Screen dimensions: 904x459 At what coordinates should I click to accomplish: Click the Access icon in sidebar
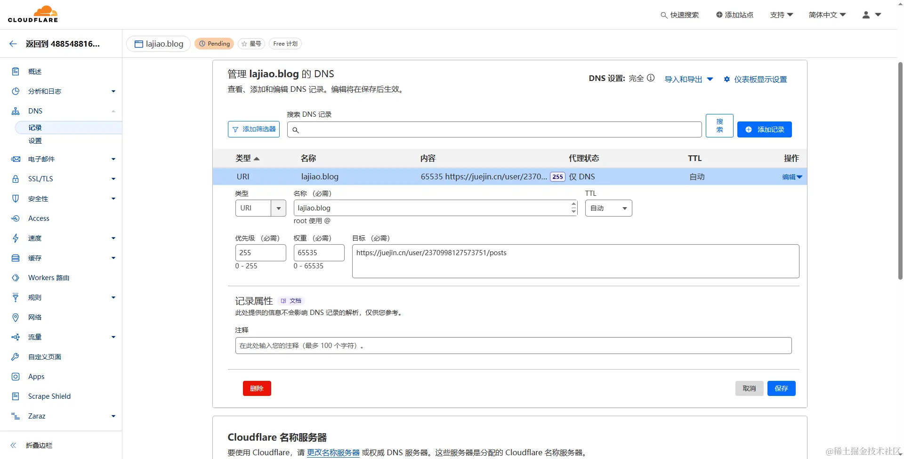pos(16,218)
